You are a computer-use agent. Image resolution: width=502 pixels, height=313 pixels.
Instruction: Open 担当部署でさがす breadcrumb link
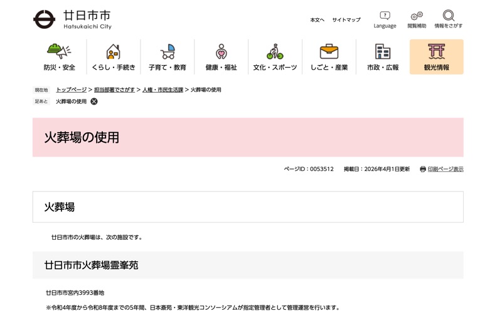click(114, 90)
